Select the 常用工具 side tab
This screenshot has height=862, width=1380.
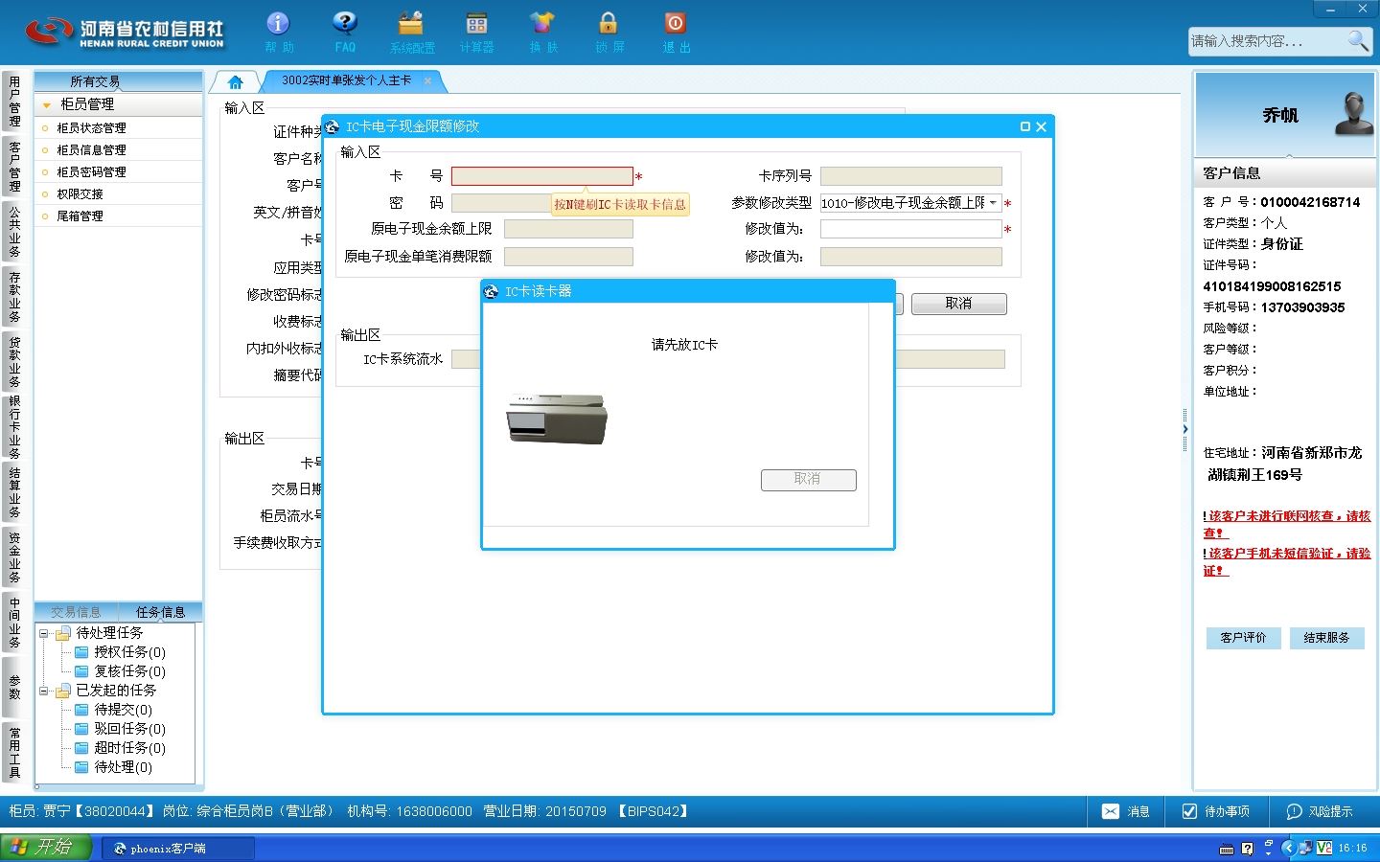[x=14, y=752]
